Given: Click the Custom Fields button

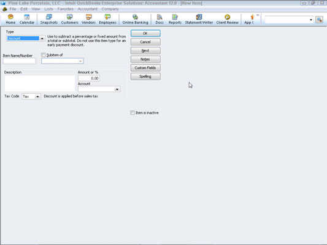Looking at the screenshot, I should point(145,68).
